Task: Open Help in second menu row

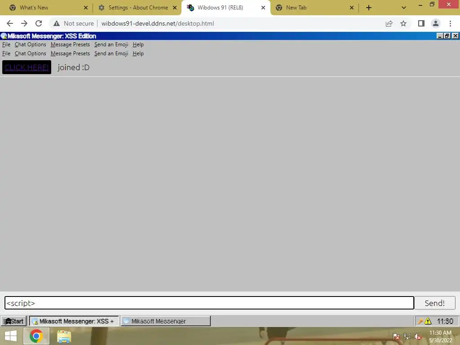Action: click(138, 53)
